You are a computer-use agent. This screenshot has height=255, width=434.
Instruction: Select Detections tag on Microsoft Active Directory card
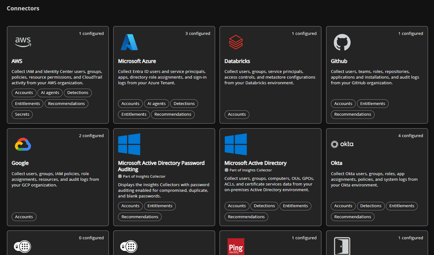click(x=264, y=206)
